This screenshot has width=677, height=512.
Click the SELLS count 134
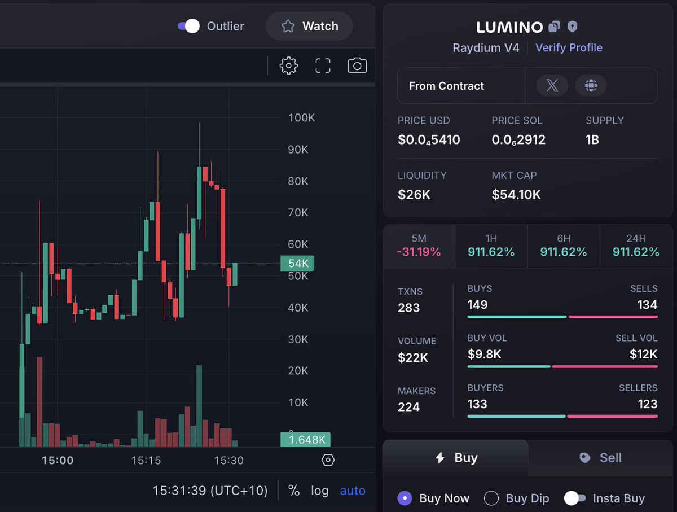(647, 305)
